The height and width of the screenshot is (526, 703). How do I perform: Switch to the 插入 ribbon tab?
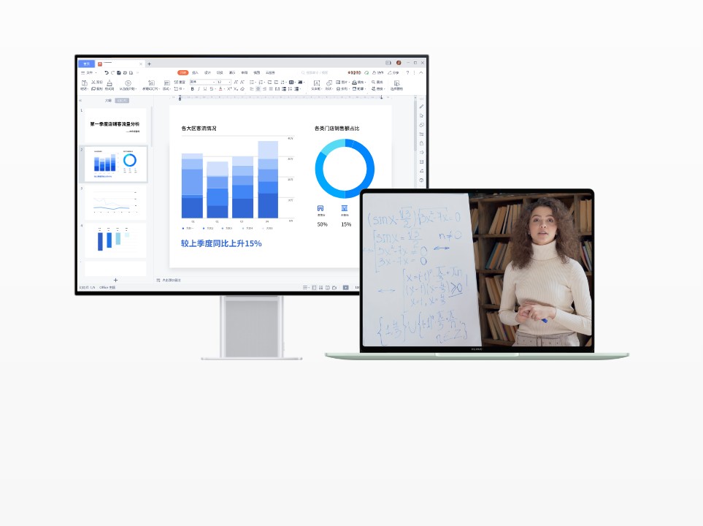point(194,72)
